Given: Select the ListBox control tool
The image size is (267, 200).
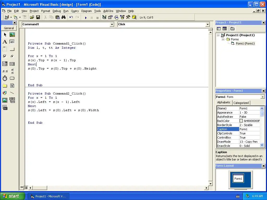Looking at the screenshot, I should [x=12, y=64].
